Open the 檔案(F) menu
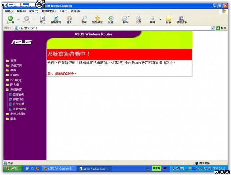The image size is (231, 175). pos(9,11)
